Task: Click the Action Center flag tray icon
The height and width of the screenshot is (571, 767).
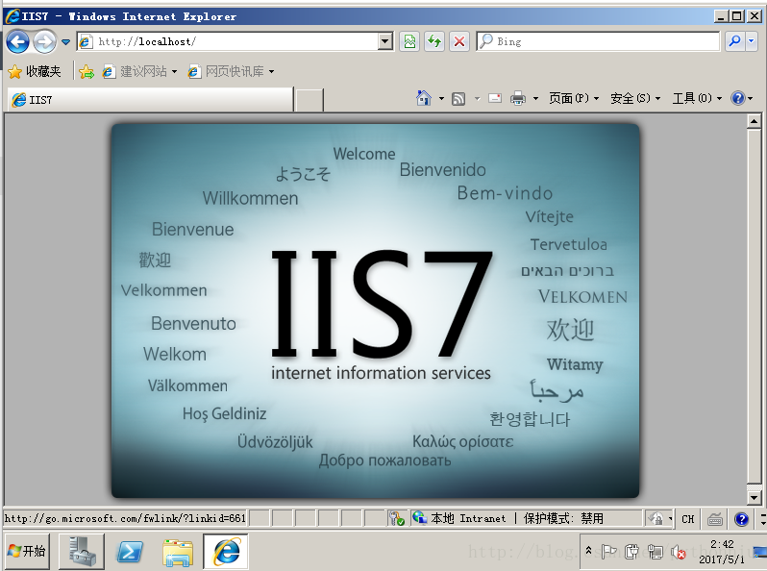Action: pos(608,552)
